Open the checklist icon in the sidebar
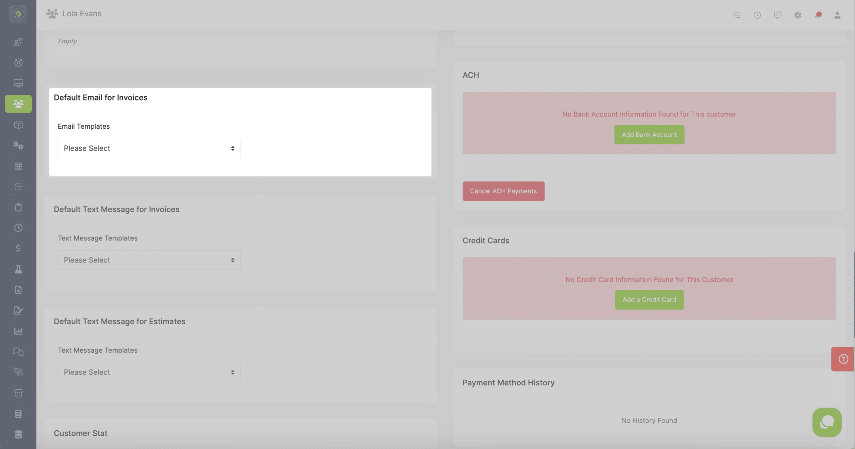The width and height of the screenshot is (855, 449). [x=18, y=186]
